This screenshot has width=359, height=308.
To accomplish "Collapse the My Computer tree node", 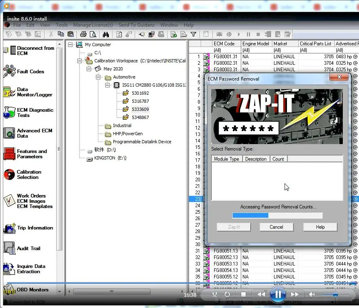I will 70,45.
